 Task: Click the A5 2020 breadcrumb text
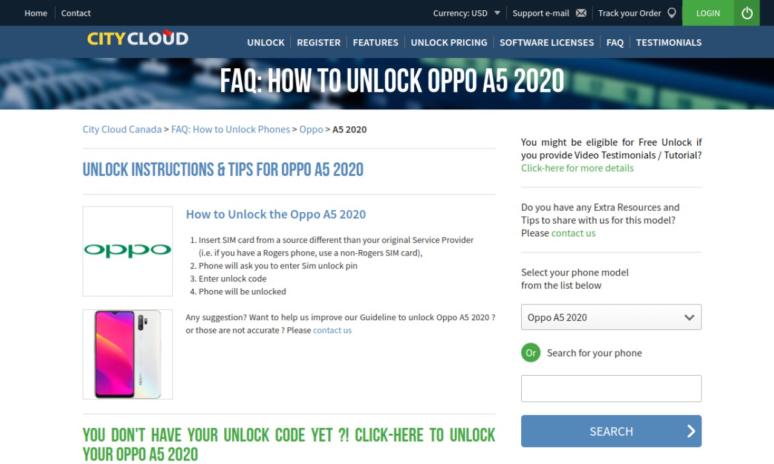350,129
